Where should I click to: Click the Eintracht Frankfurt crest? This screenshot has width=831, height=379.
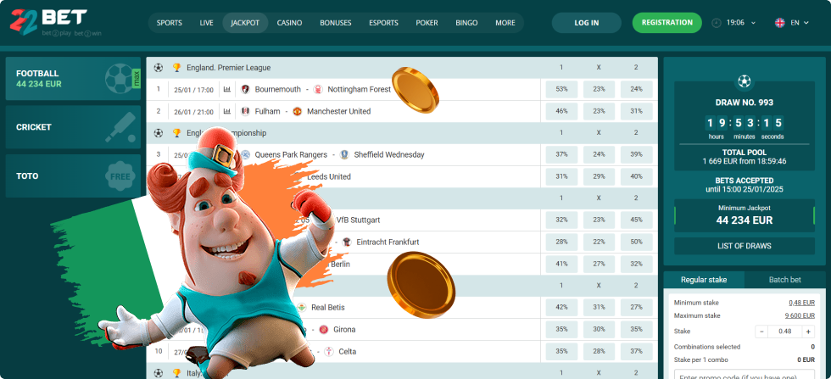[x=347, y=242]
